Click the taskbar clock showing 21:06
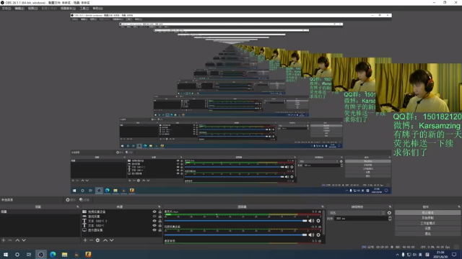462x259 pixels. pos(440,255)
